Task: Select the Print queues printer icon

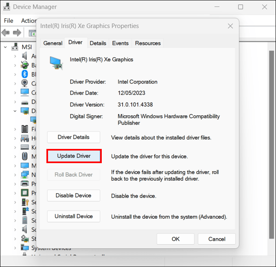Action: (25, 183)
